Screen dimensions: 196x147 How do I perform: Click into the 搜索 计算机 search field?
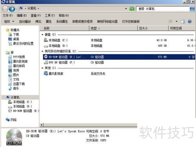[163, 9]
